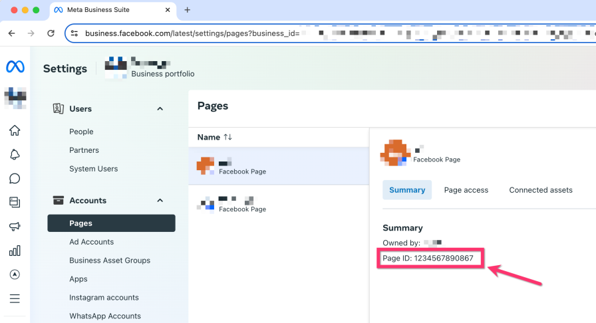Open People under Users

[x=81, y=132]
